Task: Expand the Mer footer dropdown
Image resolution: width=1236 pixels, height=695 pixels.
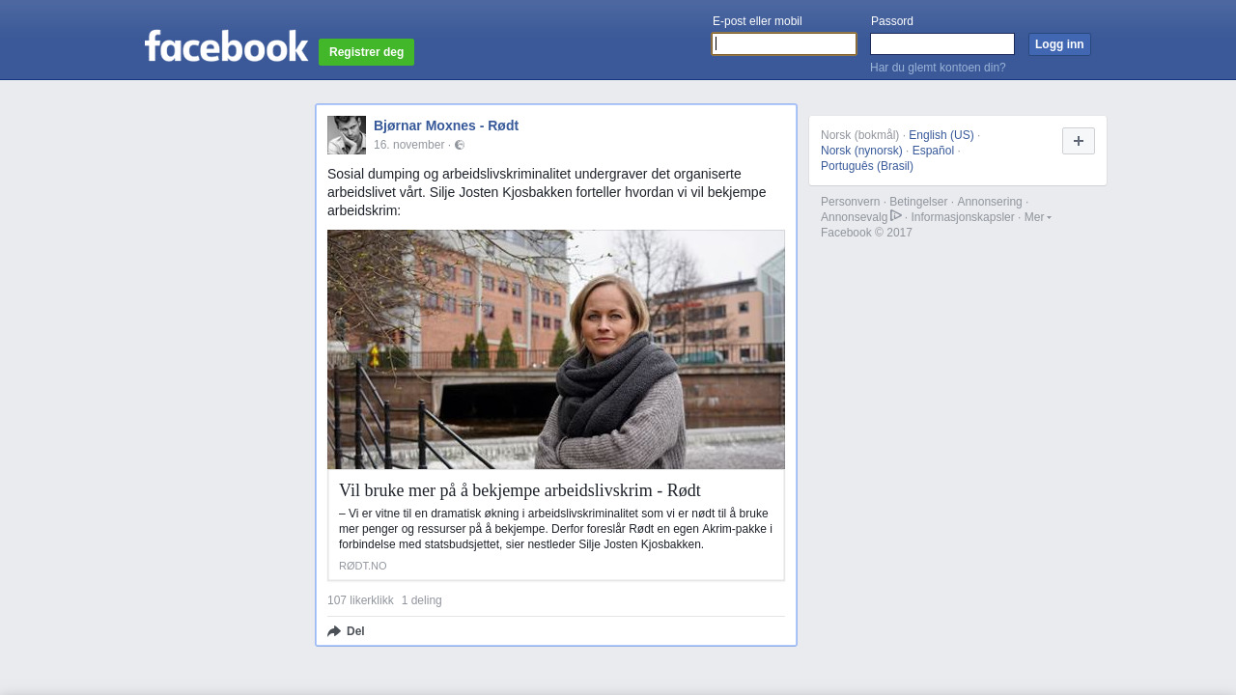Action: point(1038,217)
